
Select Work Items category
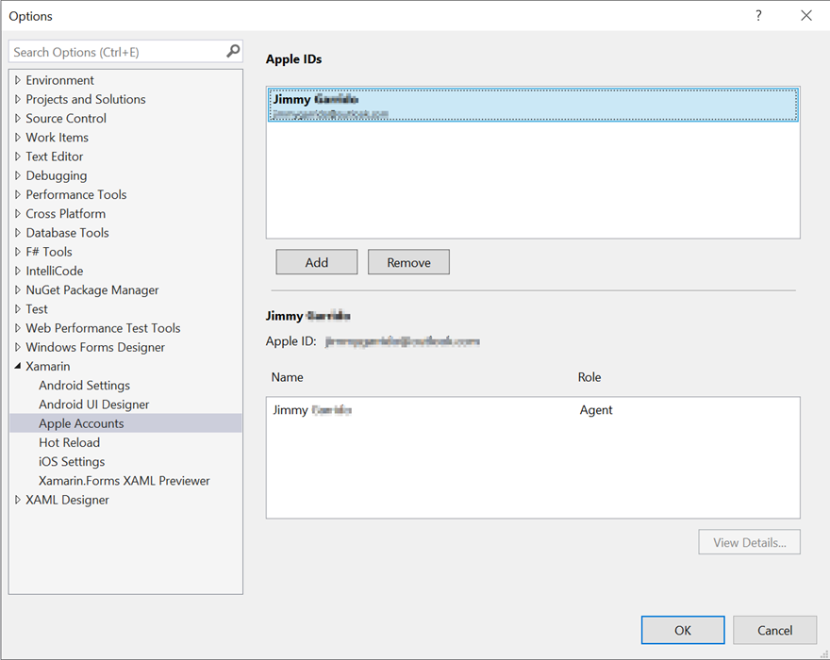click(58, 137)
